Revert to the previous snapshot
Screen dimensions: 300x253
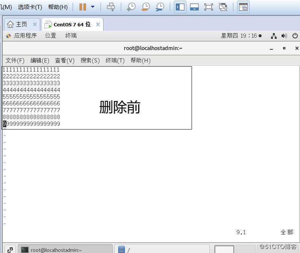pyautogui.click(x=146, y=7)
